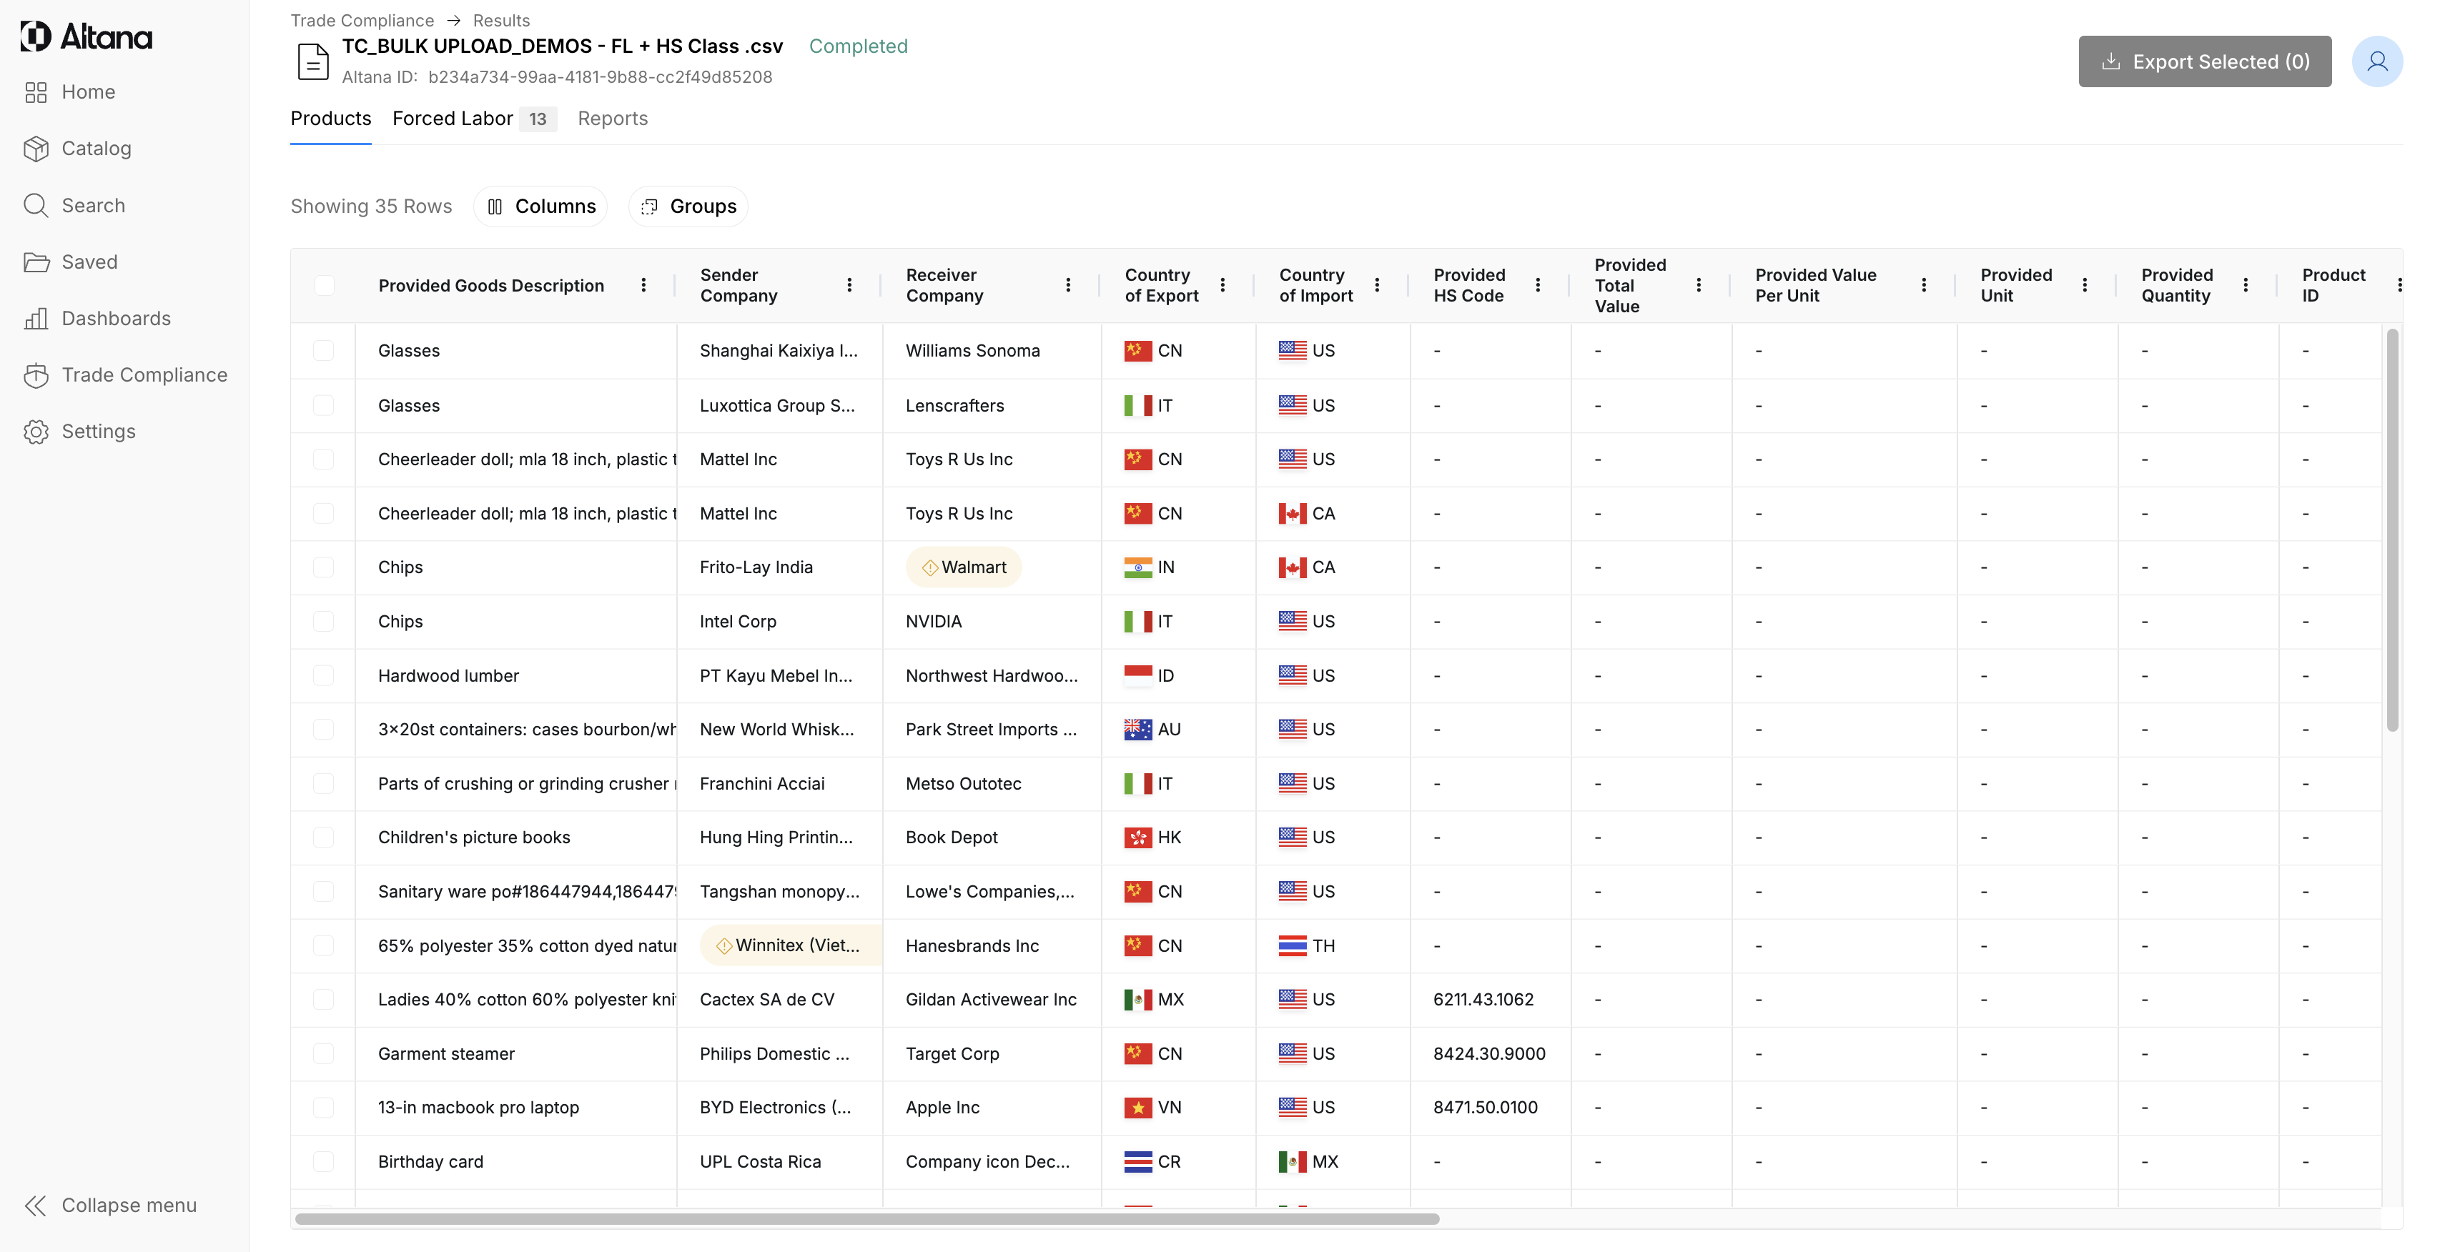The width and height of the screenshot is (2445, 1252).
Task: Open Sender Company column options menu
Action: (849, 286)
